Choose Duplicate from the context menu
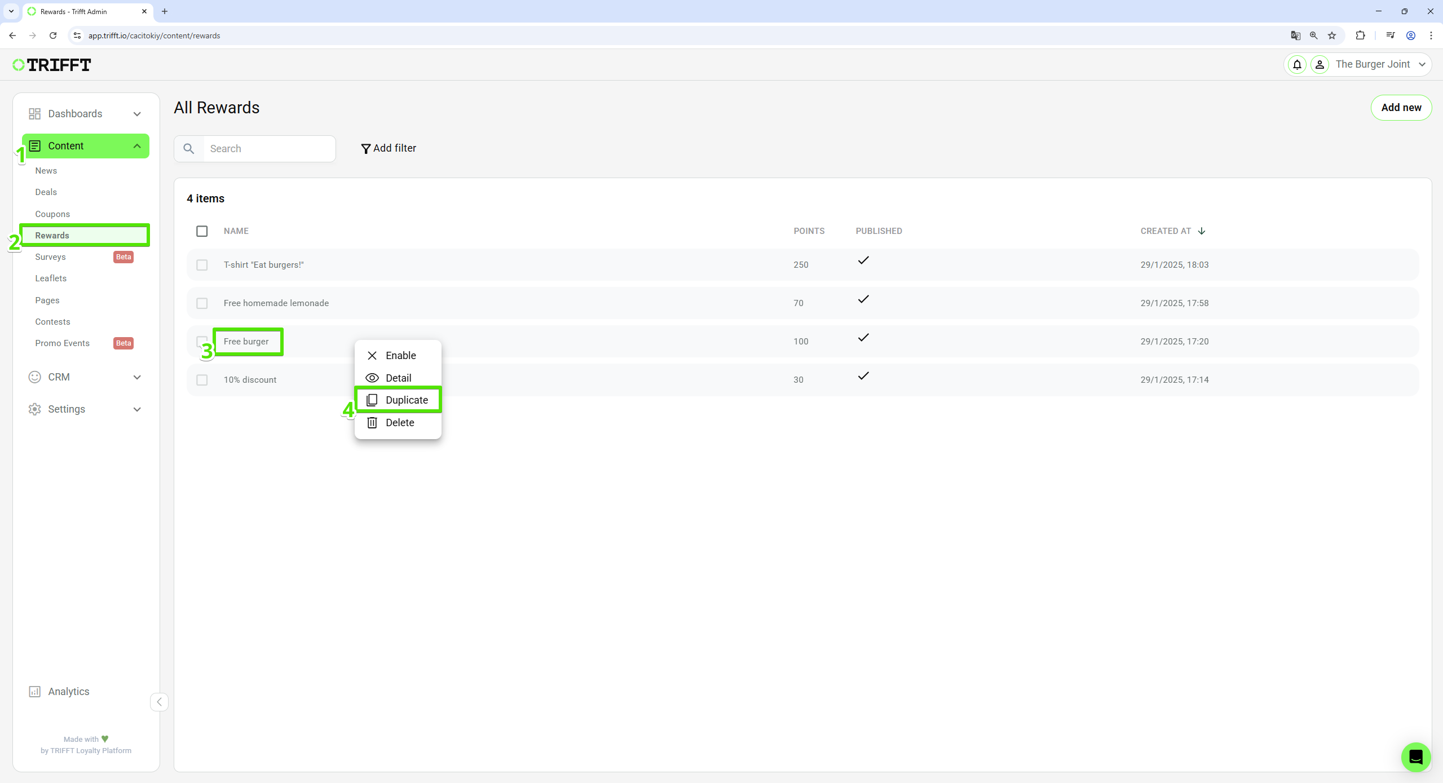 pyautogui.click(x=406, y=400)
